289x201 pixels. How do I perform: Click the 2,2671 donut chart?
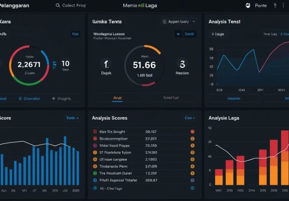tap(29, 65)
